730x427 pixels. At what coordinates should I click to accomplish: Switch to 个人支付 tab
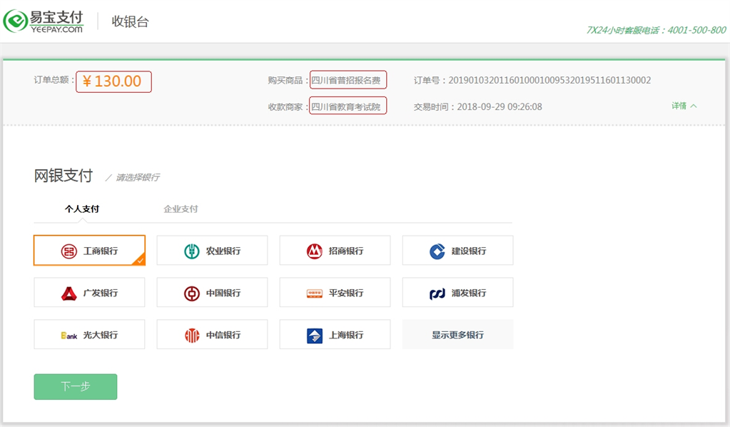coord(82,209)
